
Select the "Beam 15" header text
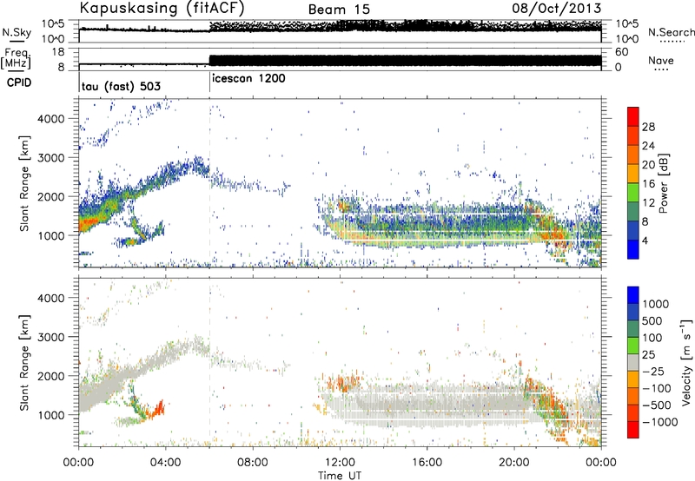pyautogui.click(x=339, y=10)
